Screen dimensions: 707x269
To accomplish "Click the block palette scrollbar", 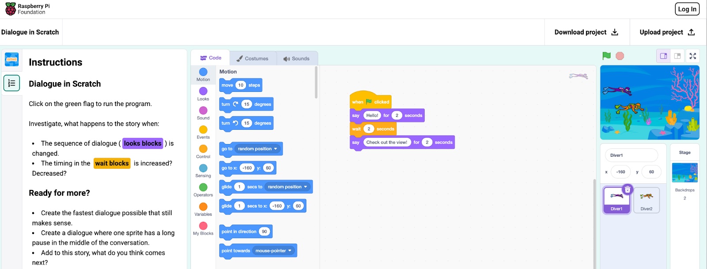I will coord(316,83).
